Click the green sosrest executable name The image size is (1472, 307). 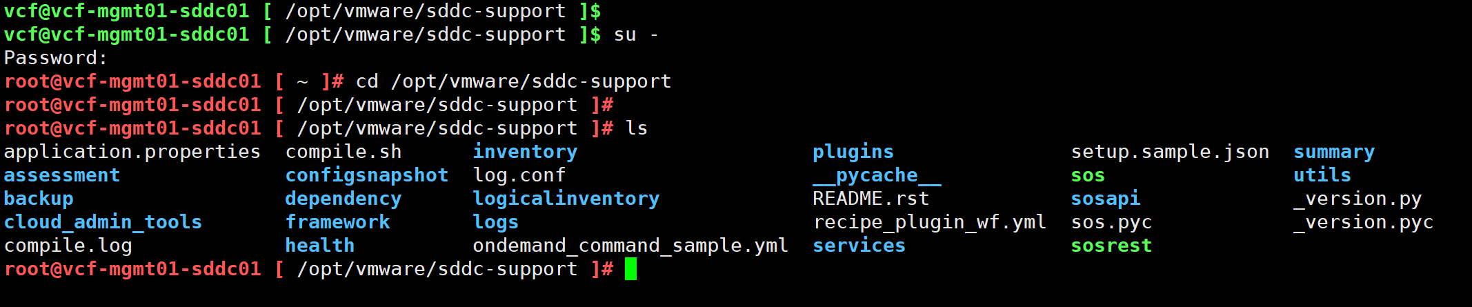tap(1111, 246)
